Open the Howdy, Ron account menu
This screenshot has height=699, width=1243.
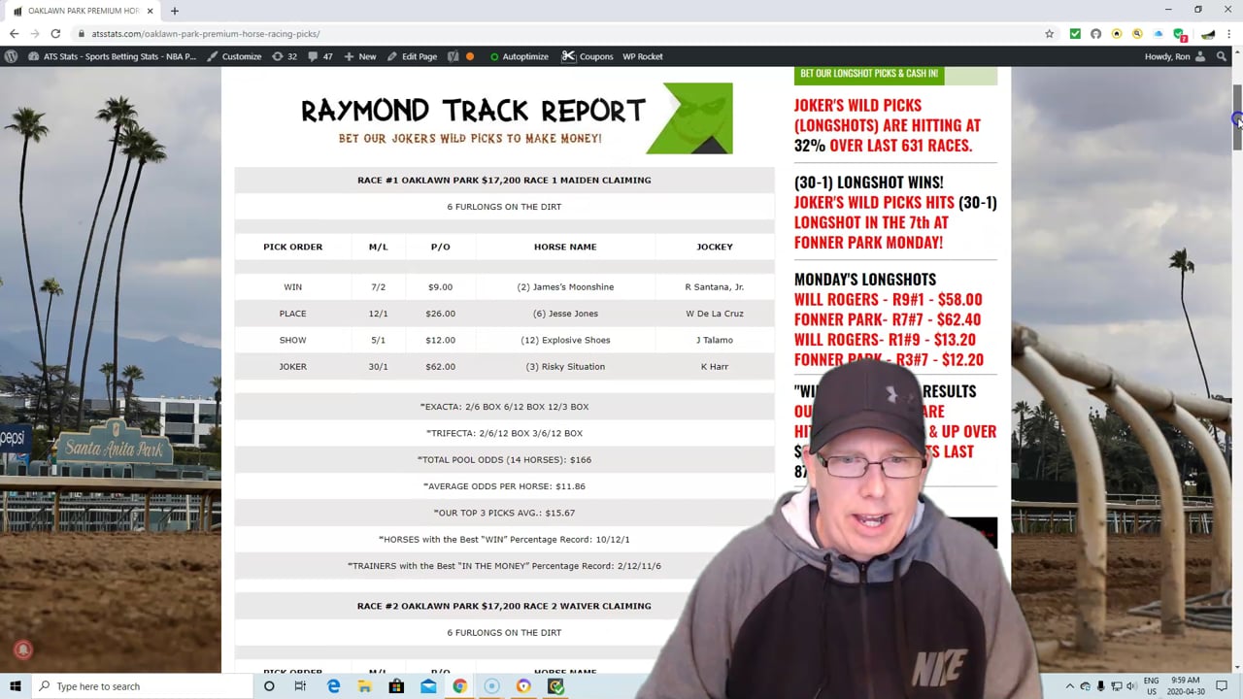click(x=1174, y=56)
